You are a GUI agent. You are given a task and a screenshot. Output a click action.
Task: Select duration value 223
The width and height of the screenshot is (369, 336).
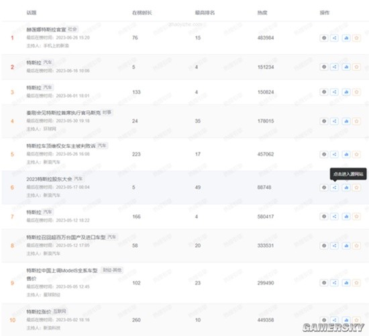(136, 154)
